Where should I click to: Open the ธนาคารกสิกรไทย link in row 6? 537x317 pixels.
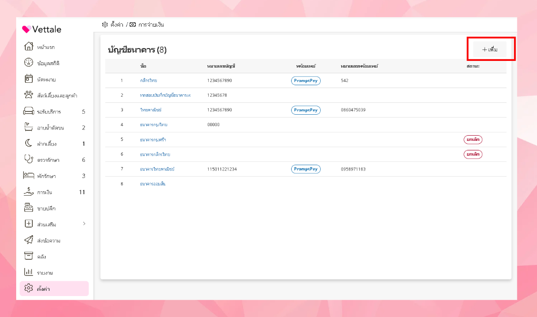click(x=155, y=154)
